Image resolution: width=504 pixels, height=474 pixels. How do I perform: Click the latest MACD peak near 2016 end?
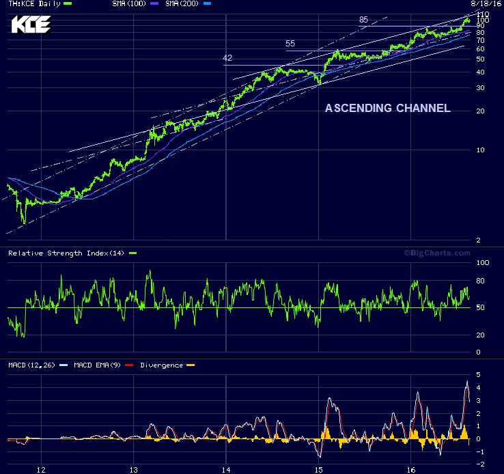[x=467, y=382]
